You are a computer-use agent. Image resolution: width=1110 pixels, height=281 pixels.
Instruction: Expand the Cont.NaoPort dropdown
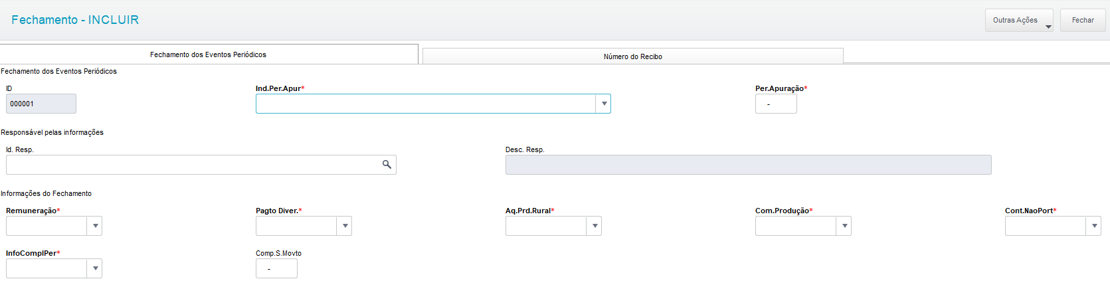1094,226
